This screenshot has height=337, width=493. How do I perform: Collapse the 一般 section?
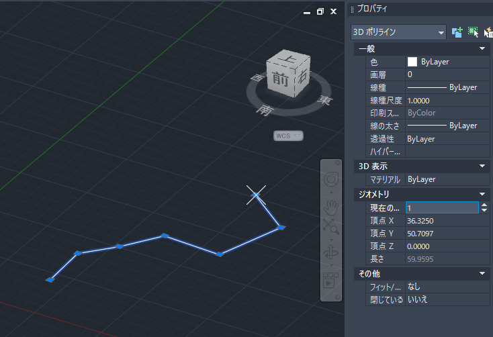pyautogui.click(x=482, y=49)
